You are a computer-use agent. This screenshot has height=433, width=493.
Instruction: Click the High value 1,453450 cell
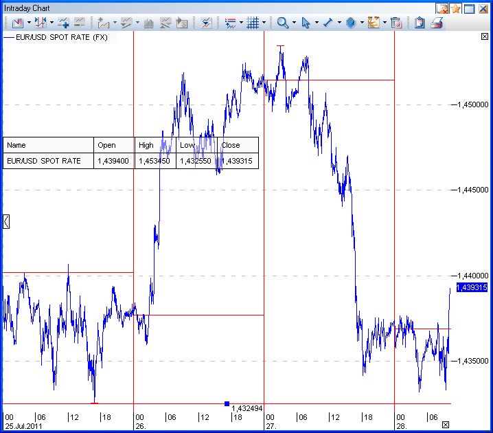pos(154,161)
